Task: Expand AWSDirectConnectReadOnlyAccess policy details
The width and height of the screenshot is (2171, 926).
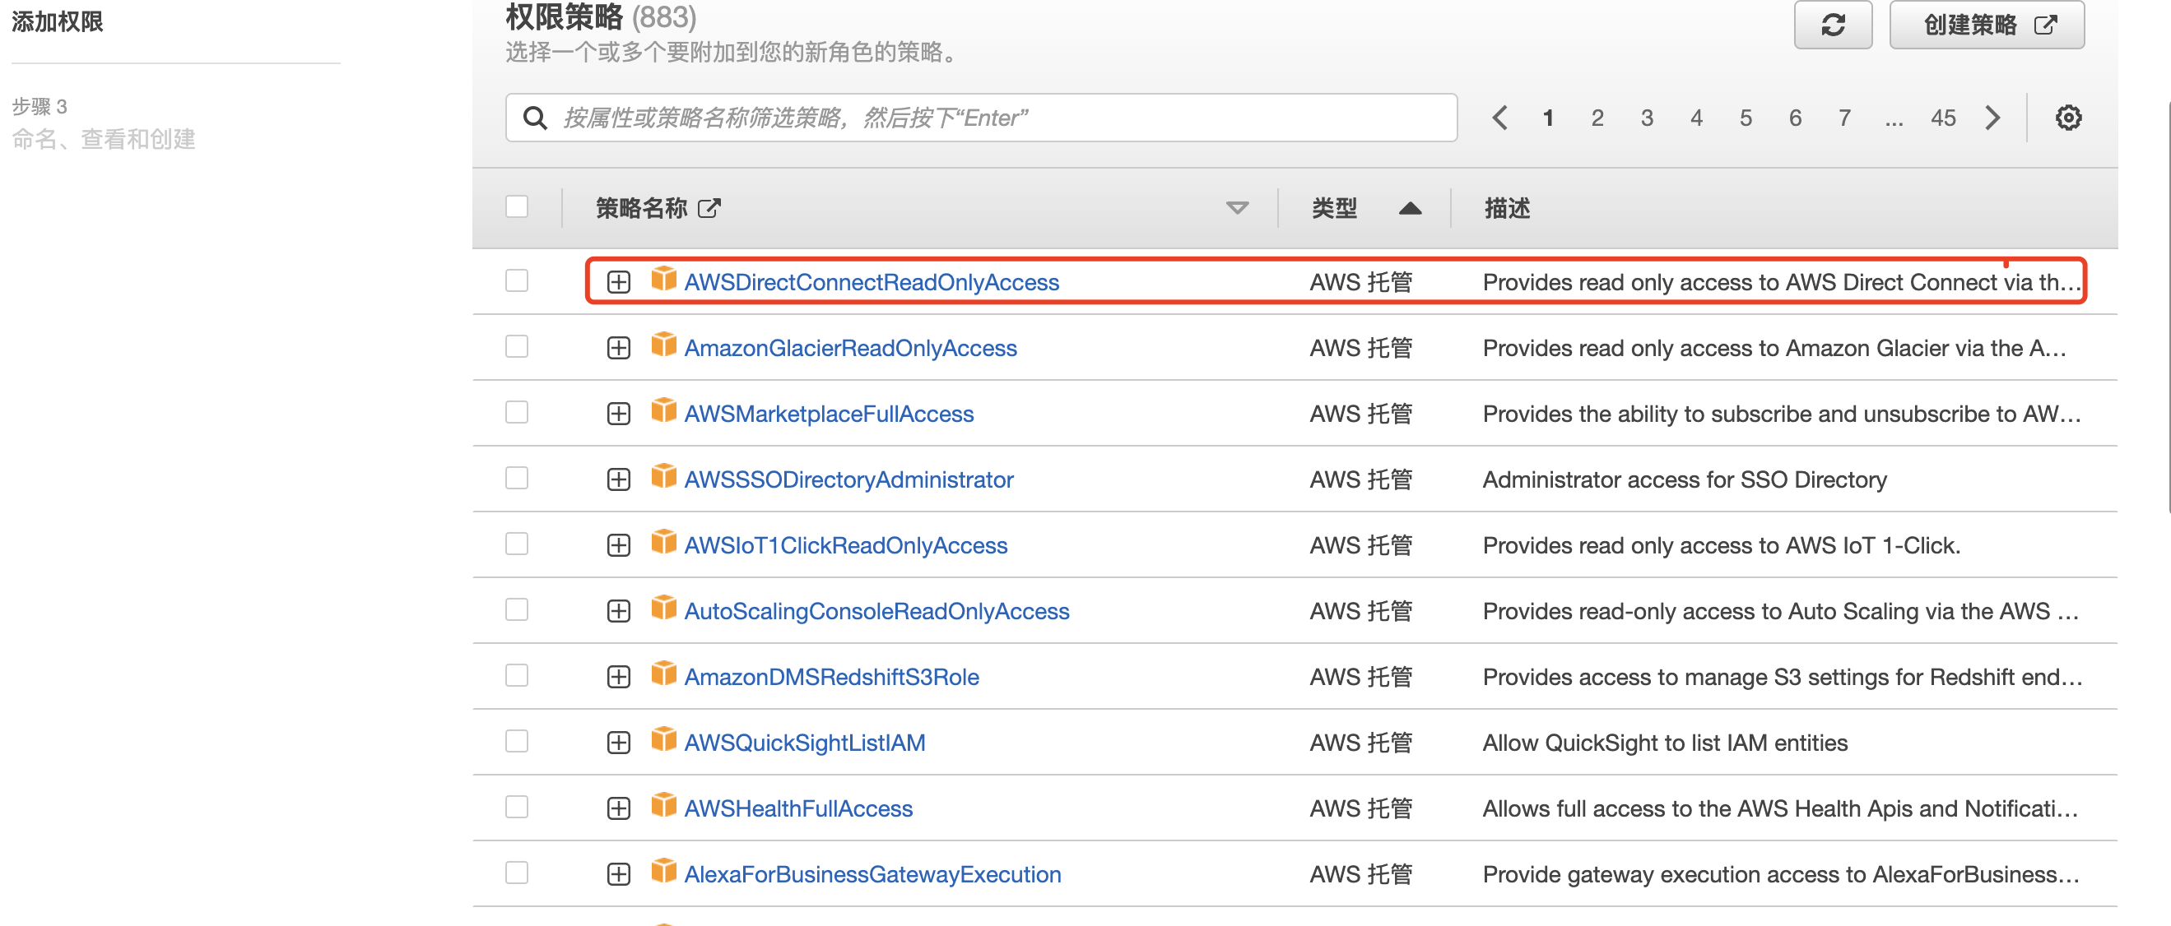Action: [x=619, y=282]
